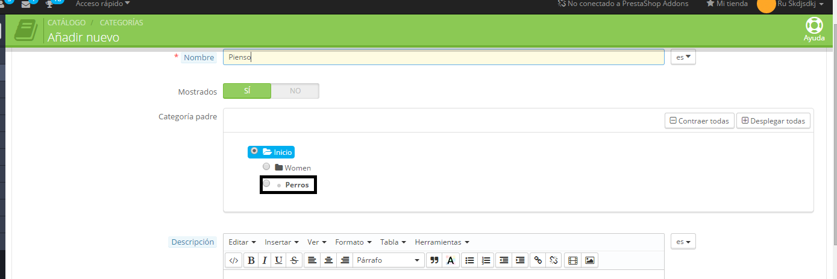Apply blockquote formatting

click(x=433, y=260)
